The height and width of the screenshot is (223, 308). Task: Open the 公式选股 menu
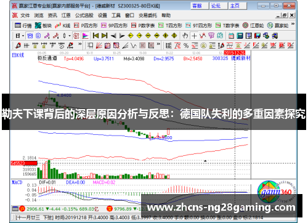(x=84, y=15)
